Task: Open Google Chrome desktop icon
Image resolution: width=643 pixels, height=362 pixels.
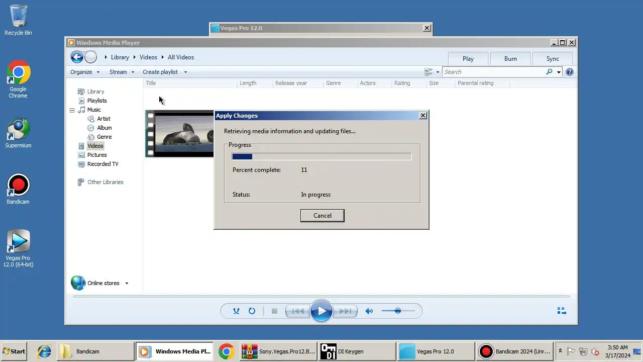Action: [x=18, y=79]
